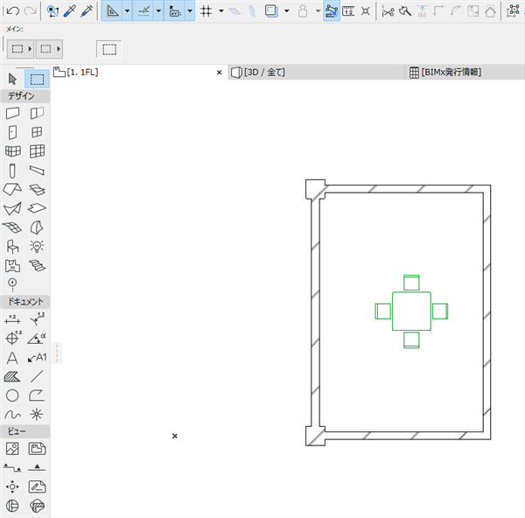Image resolution: width=525 pixels, height=518 pixels.
Task: Toggle the guide lines button
Action: coord(112,11)
